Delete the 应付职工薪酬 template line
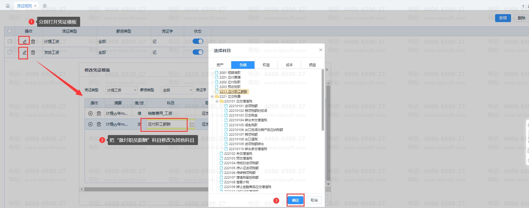This screenshot has height=208, width=529. tap(99, 124)
